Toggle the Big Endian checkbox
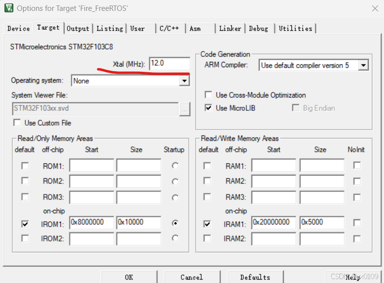Viewport: 384px width, 283px height. click(296, 108)
